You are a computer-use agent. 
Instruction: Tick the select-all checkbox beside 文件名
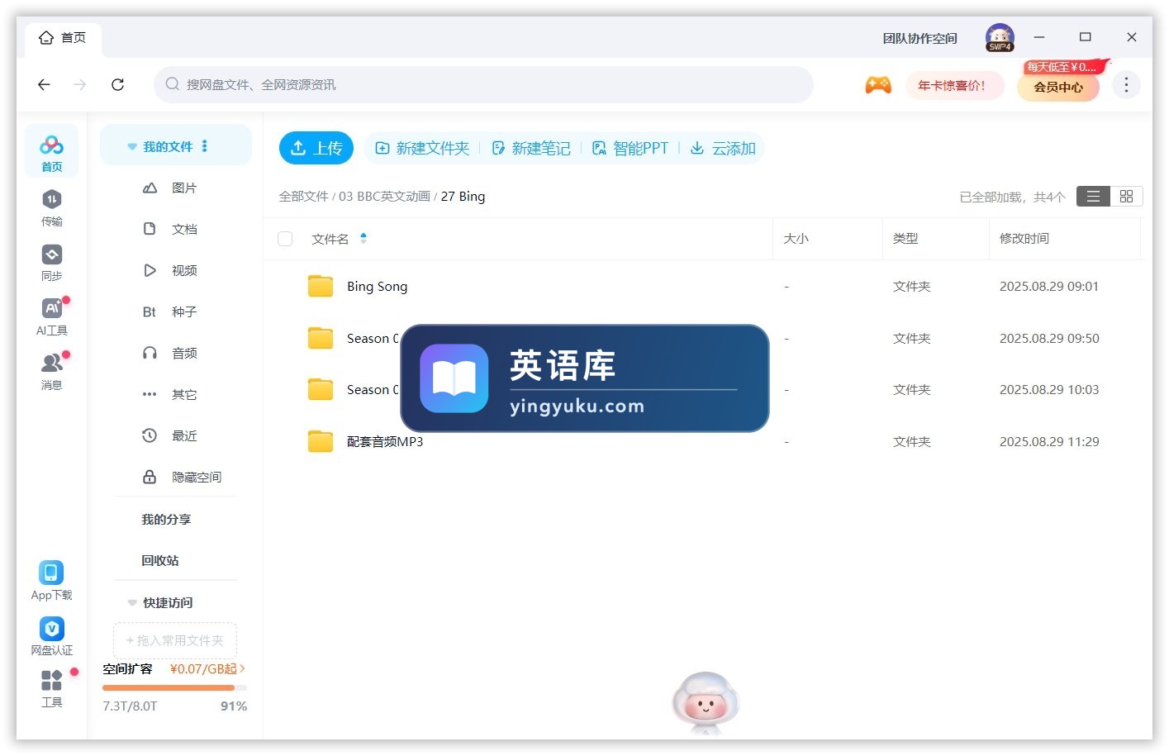[285, 239]
